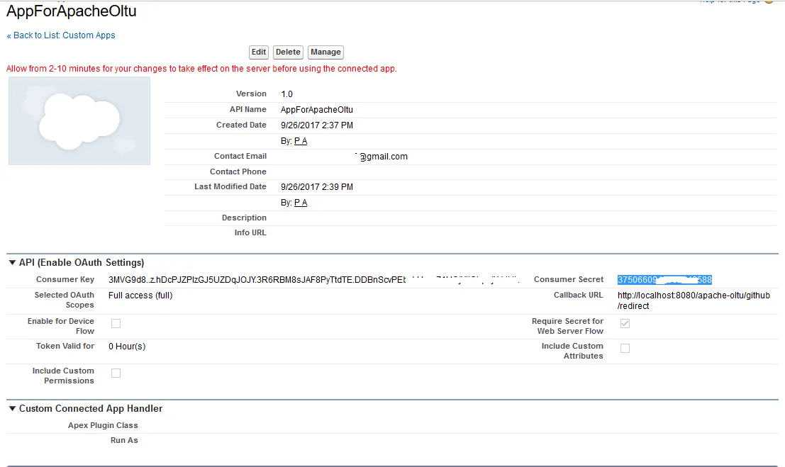The height and width of the screenshot is (467, 785).
Task: Click the Edit button
Action: [x=259, y=52]
